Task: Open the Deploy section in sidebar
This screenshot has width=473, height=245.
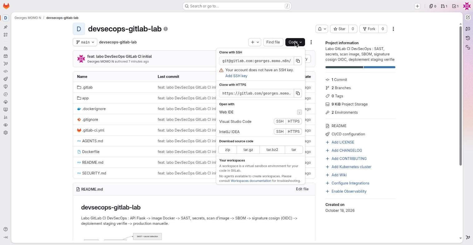Action: click(5, 94)
